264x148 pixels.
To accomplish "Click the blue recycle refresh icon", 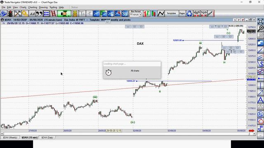I will [189, 14].
